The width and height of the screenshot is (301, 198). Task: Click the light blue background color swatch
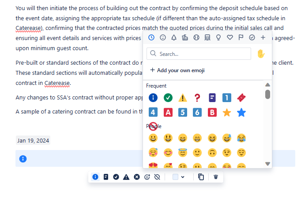pyautogui.click(x=175, y=177)
